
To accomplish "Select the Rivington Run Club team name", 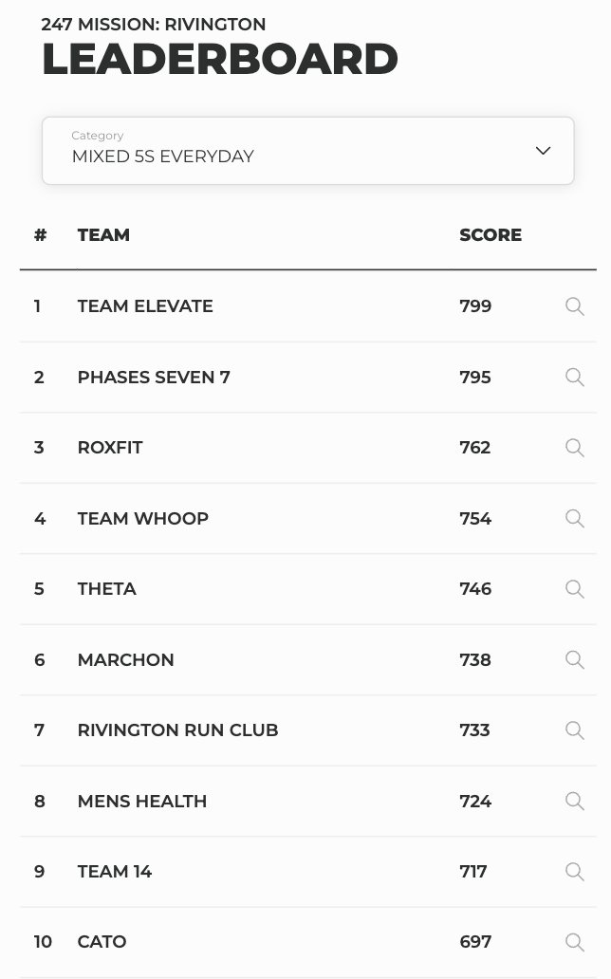I will (x=178, y=730).
